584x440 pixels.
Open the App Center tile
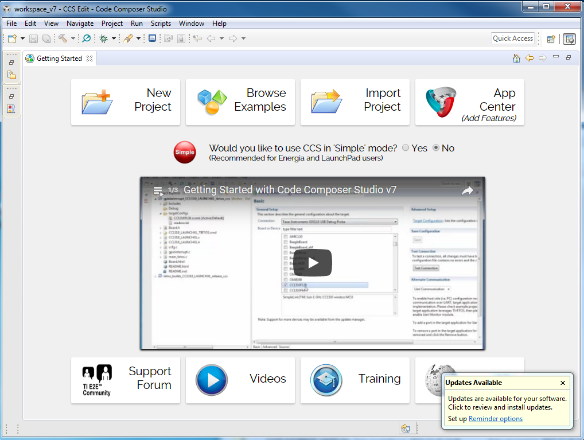[470, 102]
